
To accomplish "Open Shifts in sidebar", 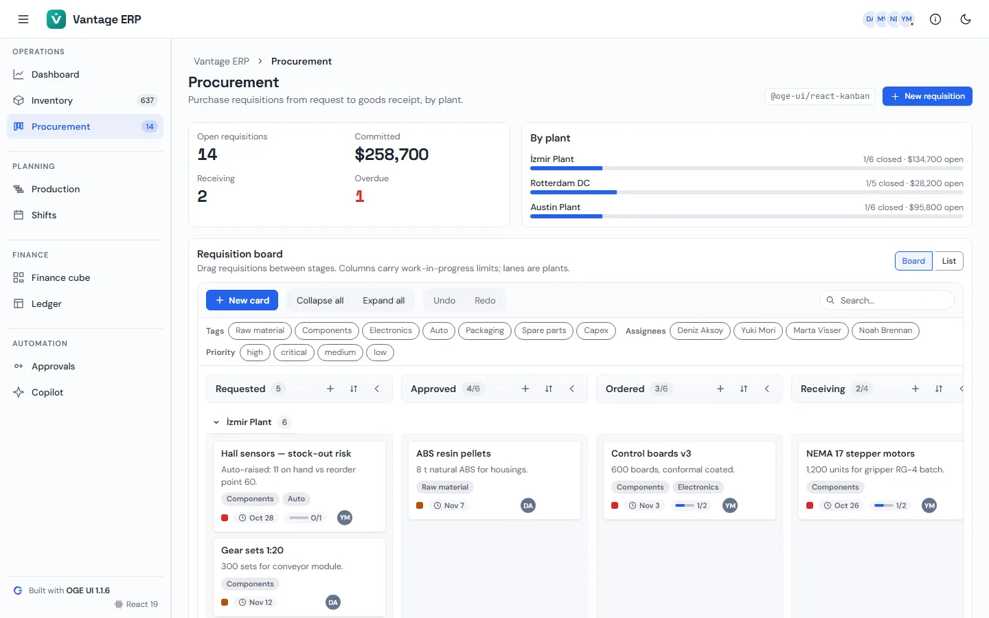I will 85,215.
